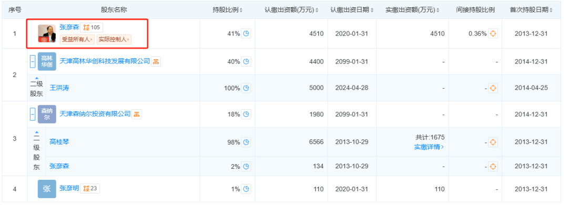Open 受益所有人 tag on 张彦森
Screen dimensions: 568x205
click(x=77, y=39)
